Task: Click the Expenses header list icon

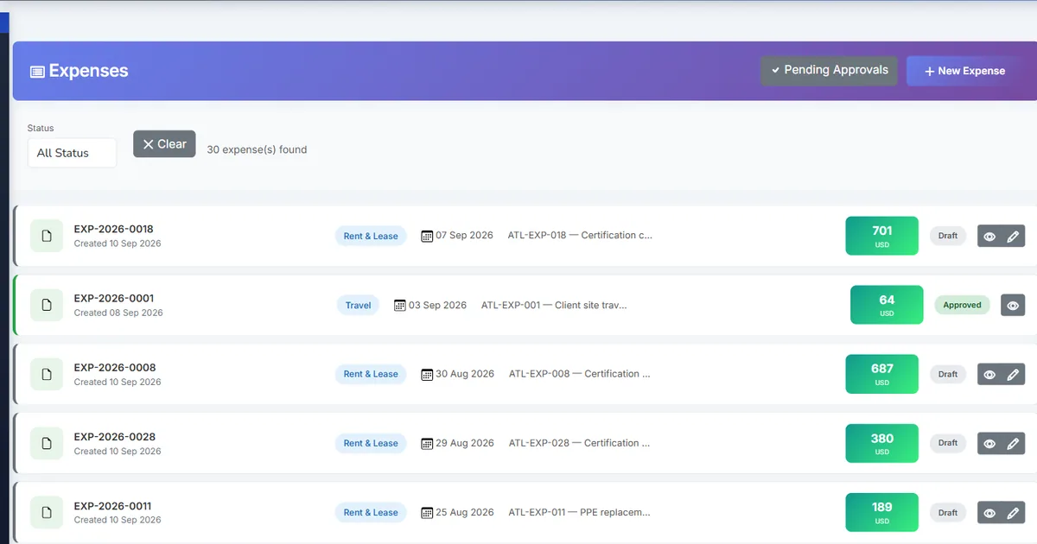Action: (37, 72)
